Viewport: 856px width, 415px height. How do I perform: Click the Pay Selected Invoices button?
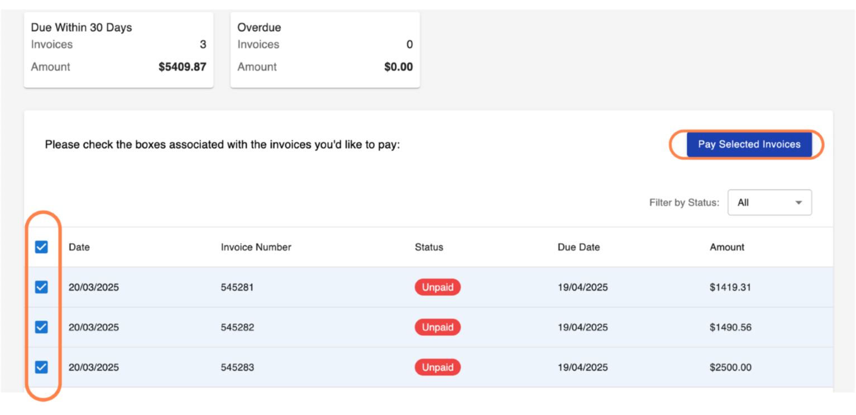(749, 144)
